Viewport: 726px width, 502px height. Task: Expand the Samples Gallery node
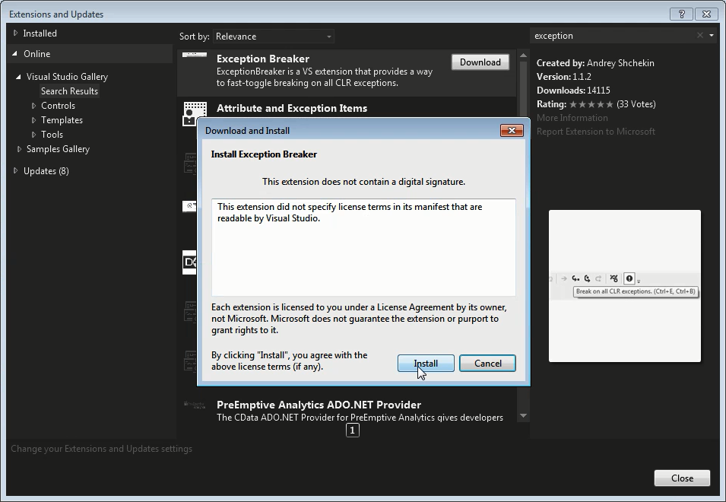click(19, 149)
